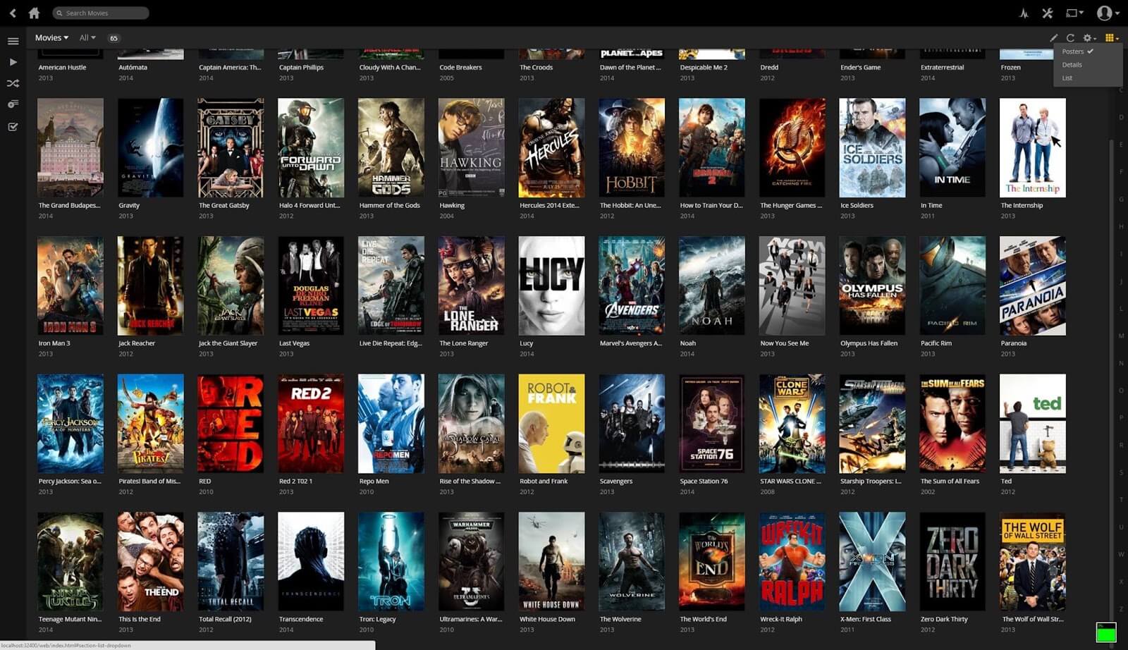1128x650 pixels.
Task: Open The Grand Budapest Hotel poster
Action: coord(70,147)
